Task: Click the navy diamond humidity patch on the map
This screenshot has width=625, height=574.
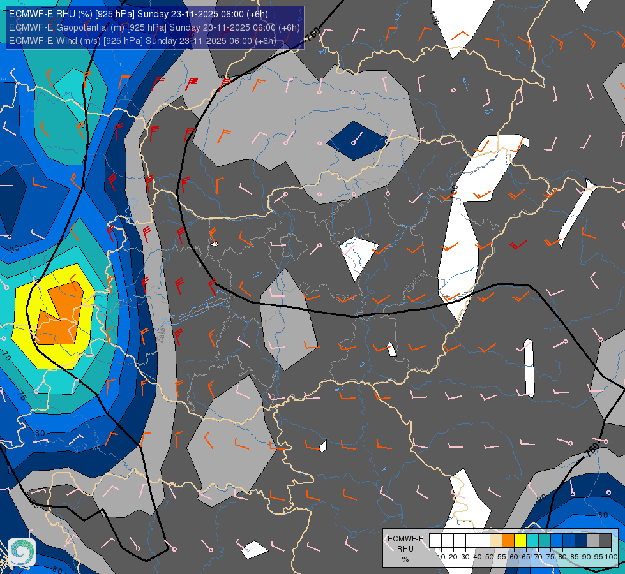Action: tap(357, 140)
